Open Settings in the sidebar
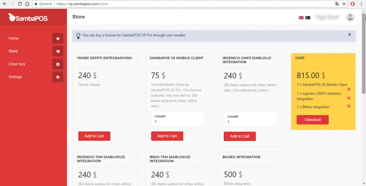The image size is (366, 186). (15, 77)
